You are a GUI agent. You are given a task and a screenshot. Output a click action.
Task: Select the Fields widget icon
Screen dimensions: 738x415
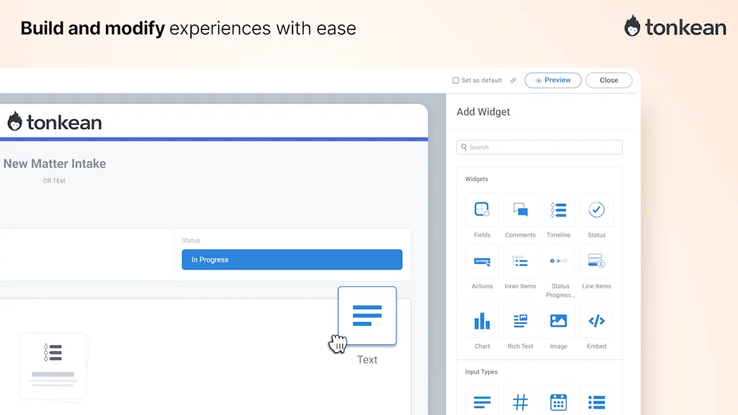coord(482,210)
